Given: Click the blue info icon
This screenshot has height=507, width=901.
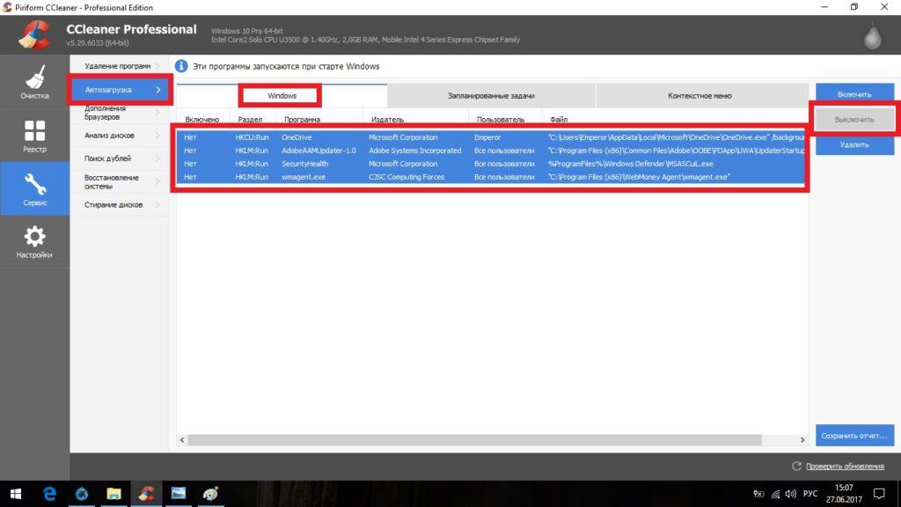Looking at the screenshot, I should pyautogui.click(x=181, y=66).
